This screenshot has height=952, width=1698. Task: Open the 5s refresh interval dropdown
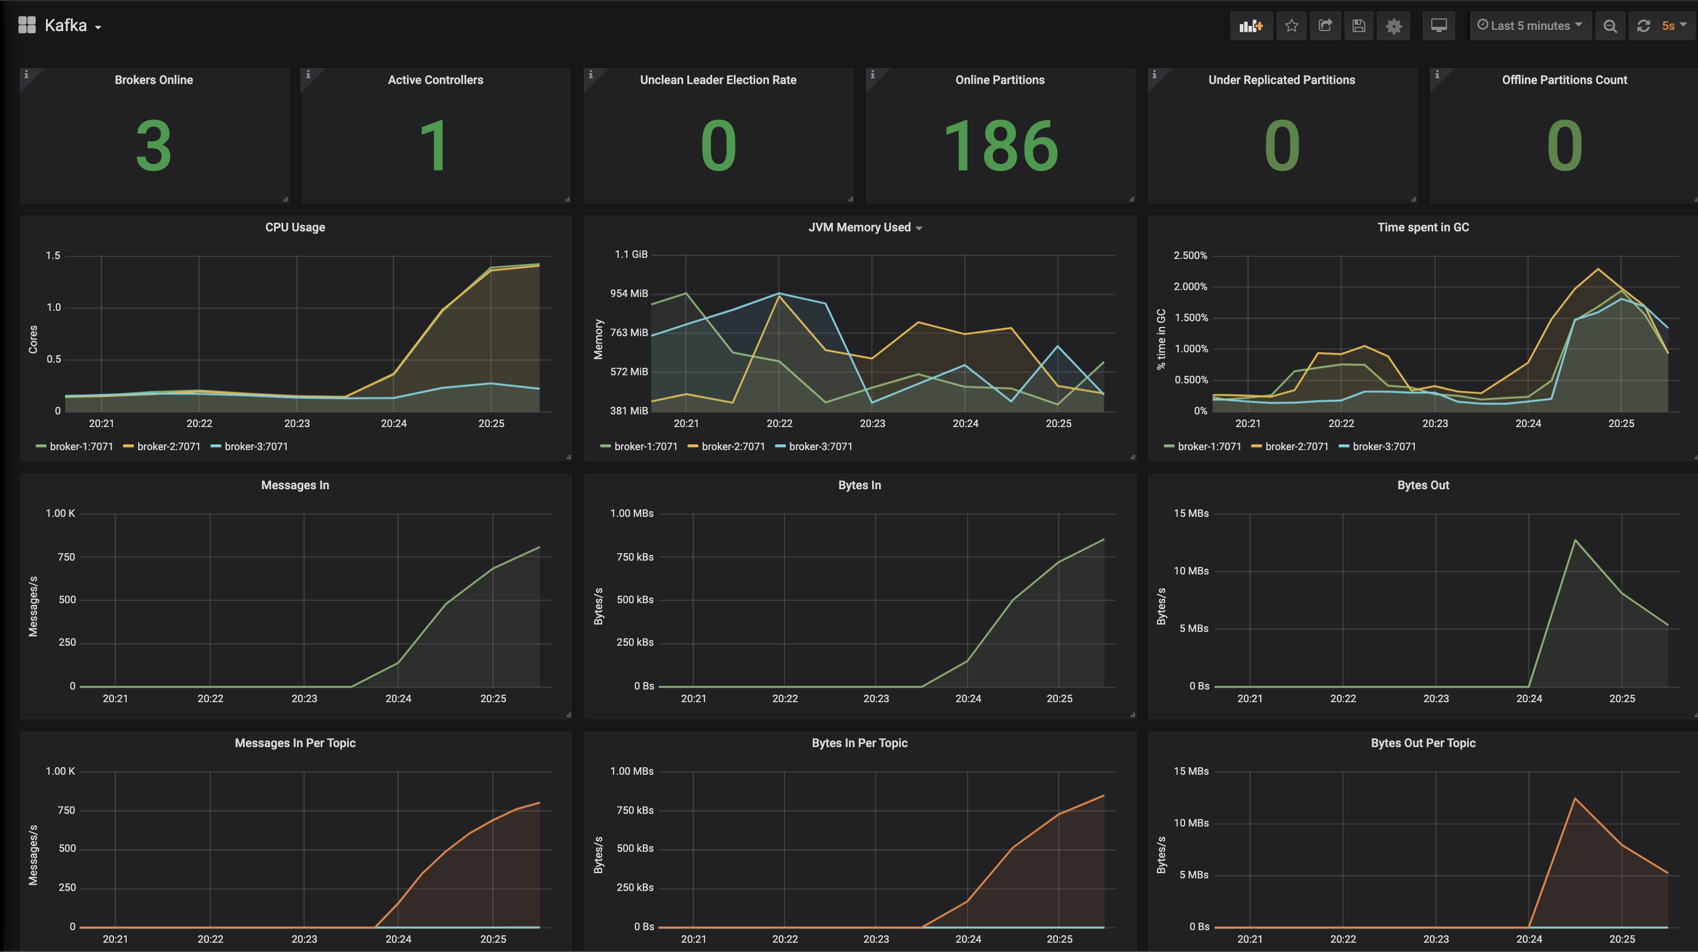pyautogui.click(x=1674, y=26)
